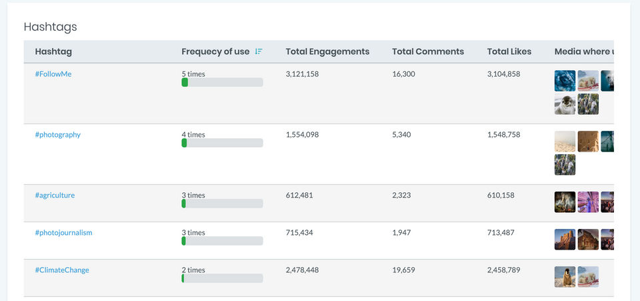Click the '4 times' frequency label
Viewport: 640px width, 301px height.
pyautogui.click(x=193, y=135)
